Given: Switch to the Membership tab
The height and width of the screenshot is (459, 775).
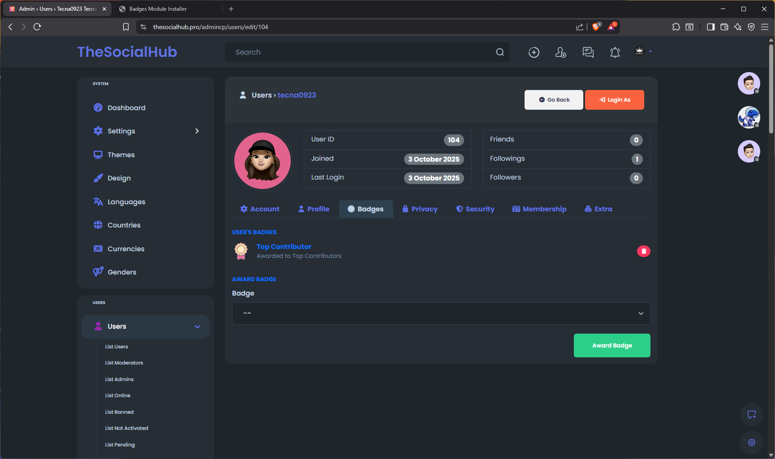Looking at the screenshot, I should (539, 209).
